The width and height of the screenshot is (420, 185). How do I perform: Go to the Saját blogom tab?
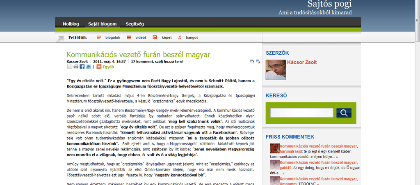point(102,24)
